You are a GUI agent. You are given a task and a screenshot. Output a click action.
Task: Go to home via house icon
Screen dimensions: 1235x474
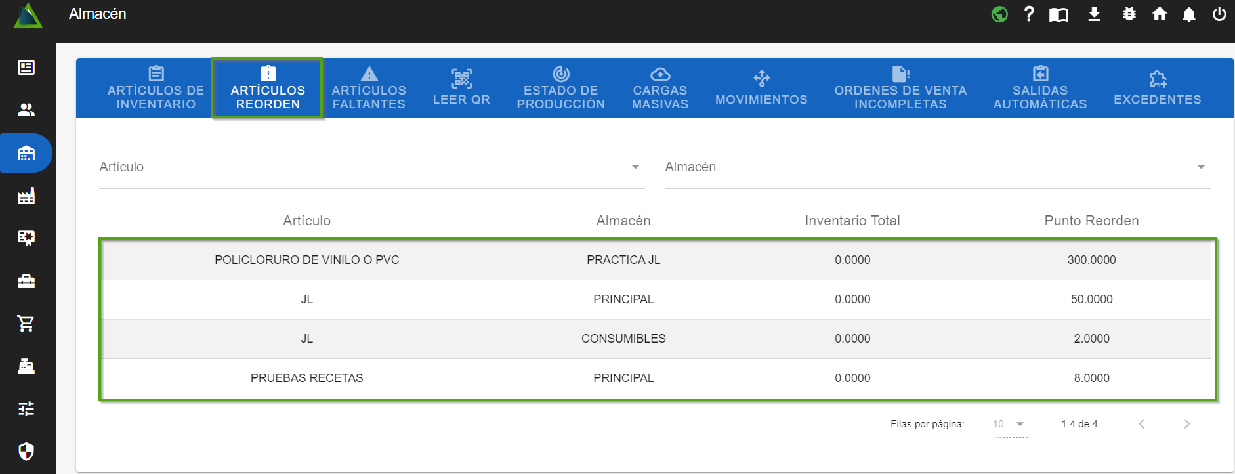(x=1160, y=14)
